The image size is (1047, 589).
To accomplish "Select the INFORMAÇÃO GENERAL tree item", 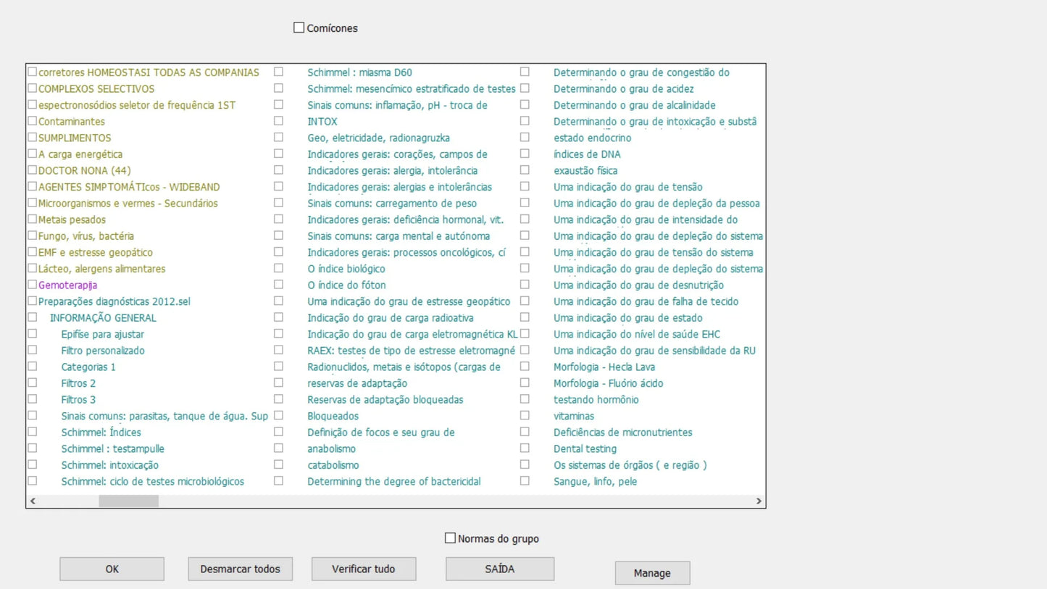I will [102, 317].
